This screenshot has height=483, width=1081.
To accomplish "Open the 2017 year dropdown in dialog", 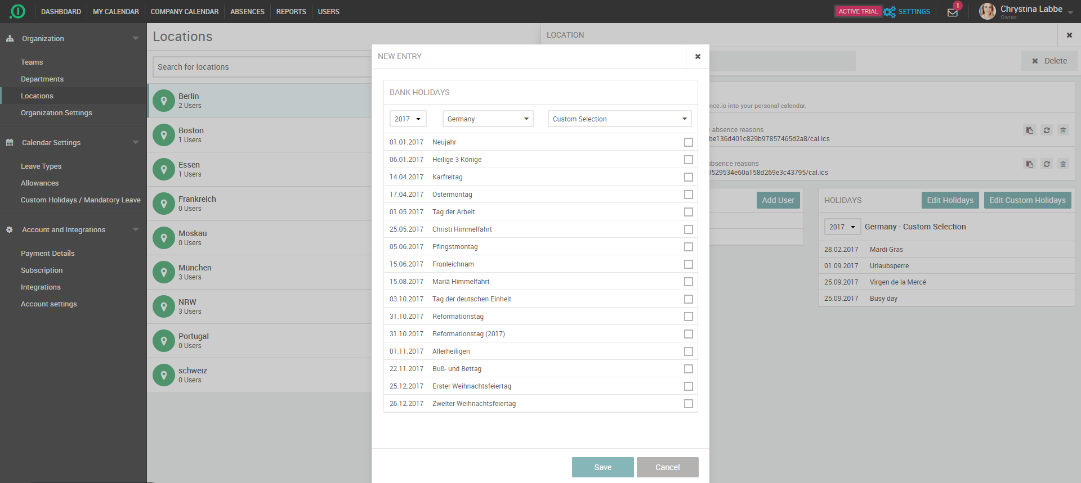I will tap(408, 119).
